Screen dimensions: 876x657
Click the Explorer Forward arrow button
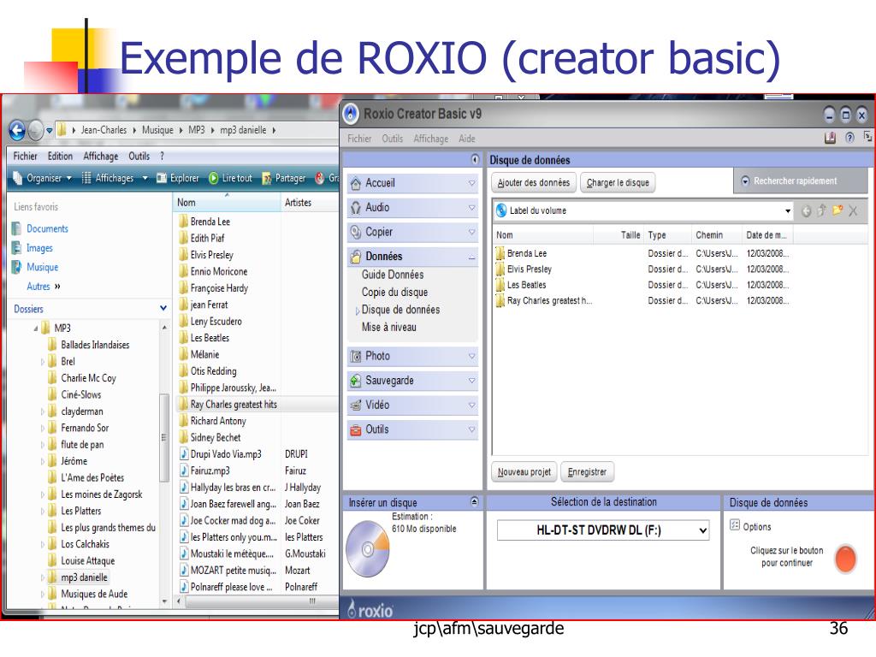pos(35,130)
